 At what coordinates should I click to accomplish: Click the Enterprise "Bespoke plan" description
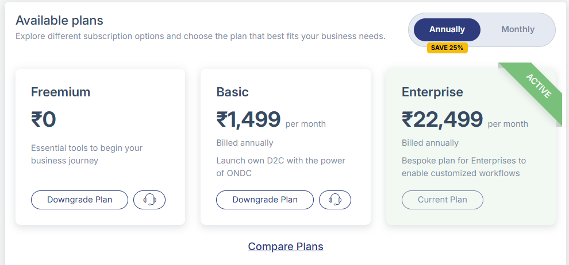pyautogui.click(x=463, y=167)
